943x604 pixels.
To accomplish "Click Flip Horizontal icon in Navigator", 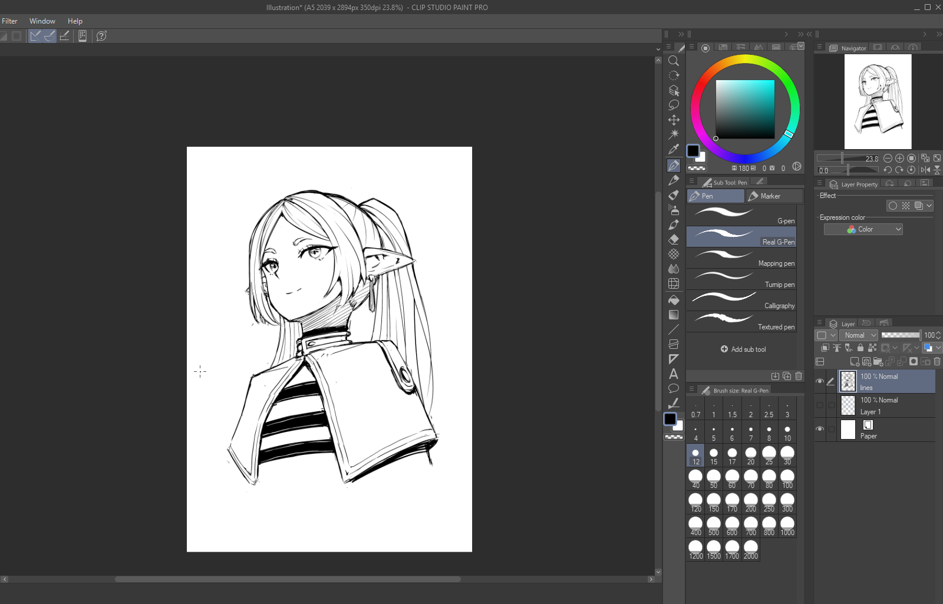I will [x=925, y=170].
